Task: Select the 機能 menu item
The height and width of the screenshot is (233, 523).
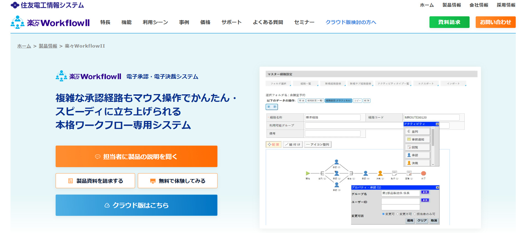Action: (x=126, y=22)
